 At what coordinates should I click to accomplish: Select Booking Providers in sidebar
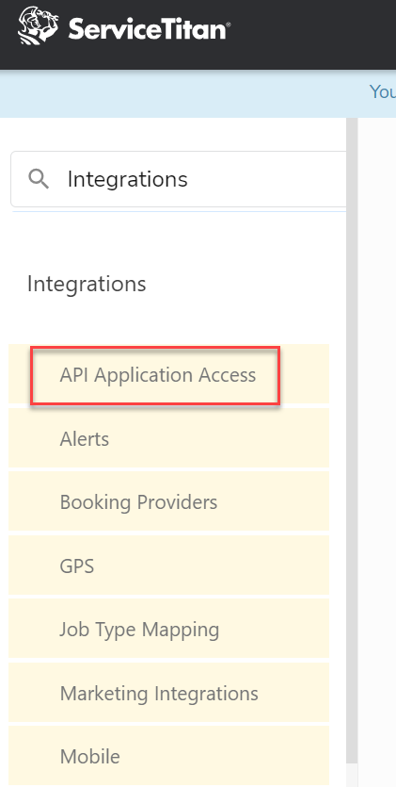click(168, 502)
